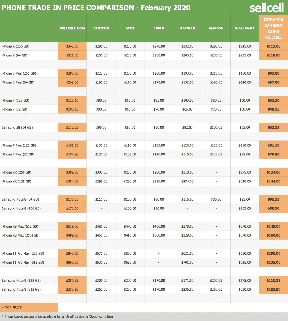Click the WALLMART column header
The width and height of the screenshot is (288, 321).
tap(245, 28)
